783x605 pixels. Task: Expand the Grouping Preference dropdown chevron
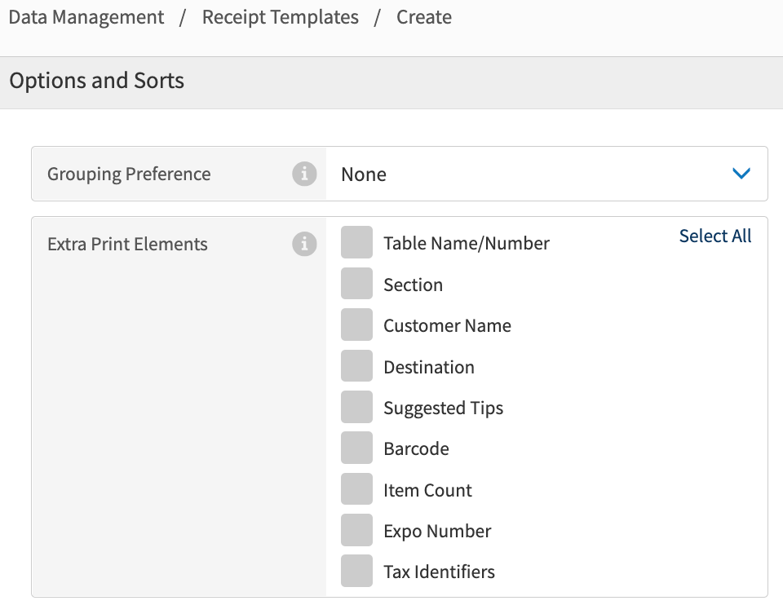(741, 174)
